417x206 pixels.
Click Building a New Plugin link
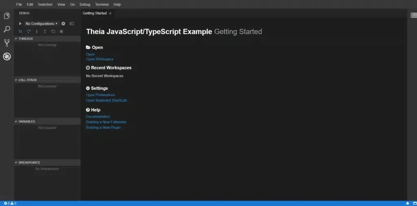coord(103,128)
